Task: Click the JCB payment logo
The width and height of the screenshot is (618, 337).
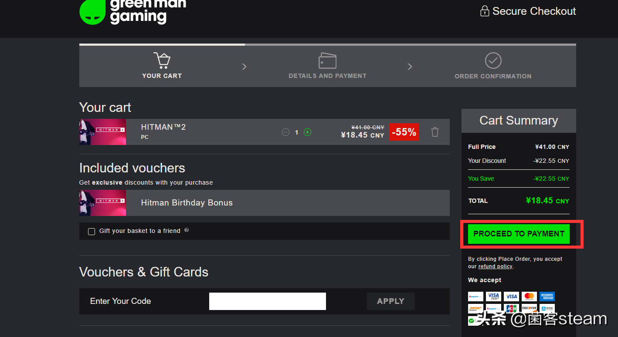Action: [511, 309]
